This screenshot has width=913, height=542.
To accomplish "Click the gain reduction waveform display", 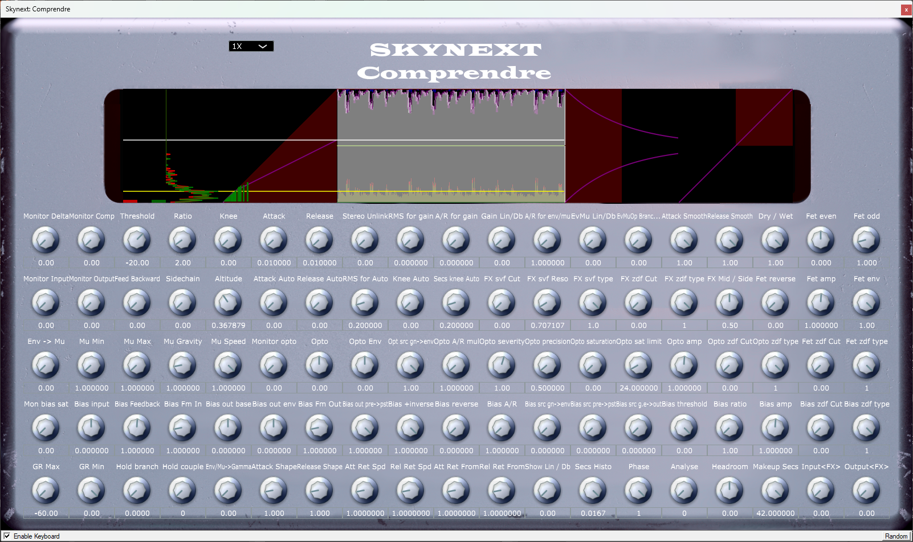I will [451, 146].
